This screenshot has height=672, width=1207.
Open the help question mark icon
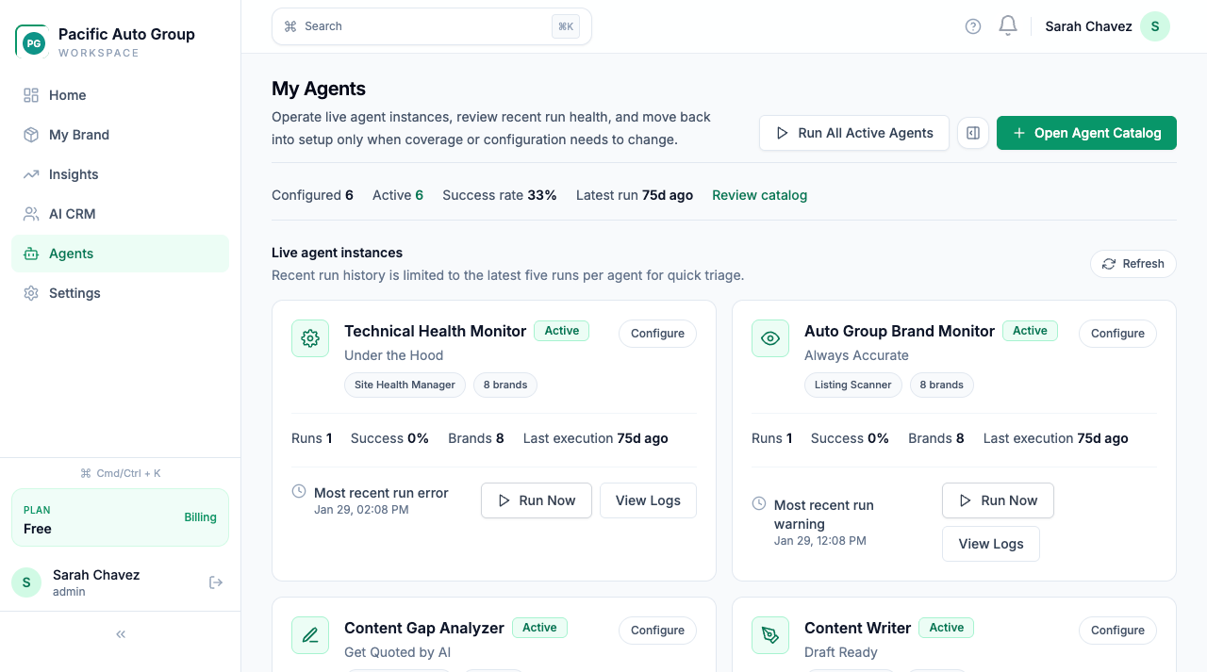973,26
